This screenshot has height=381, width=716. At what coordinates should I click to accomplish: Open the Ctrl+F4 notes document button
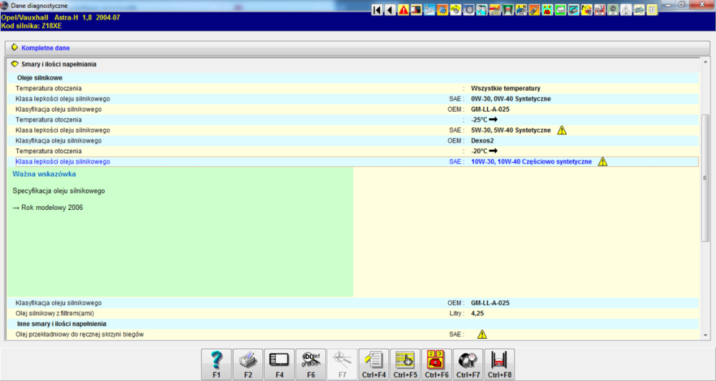(374, 363)
